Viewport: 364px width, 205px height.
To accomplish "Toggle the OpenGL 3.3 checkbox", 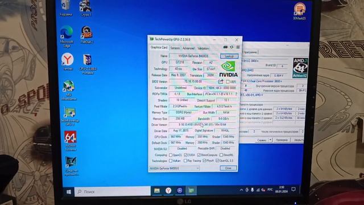I will coord(217,161).
